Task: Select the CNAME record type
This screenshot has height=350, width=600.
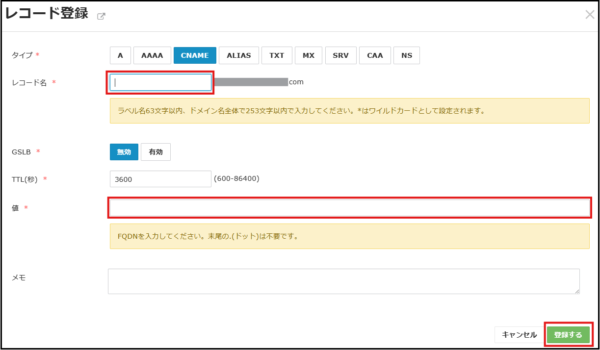Action: (195, 55)
